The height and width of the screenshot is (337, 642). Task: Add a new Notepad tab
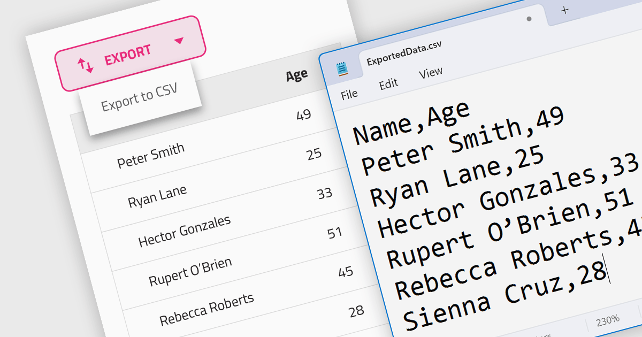point(564,10)
